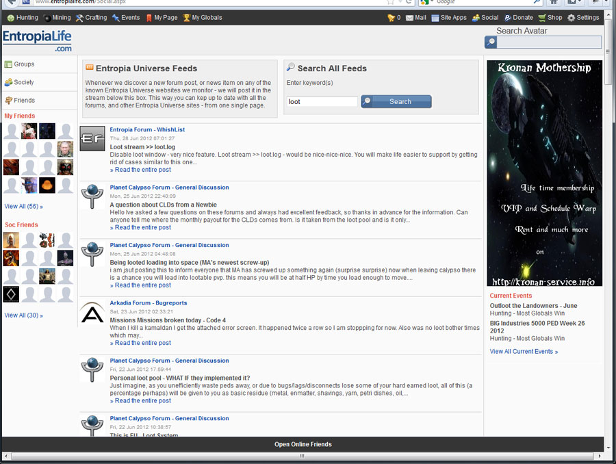Click the EntropiaLife.com logo
The image size is (616, 464).
click(37, 41)
